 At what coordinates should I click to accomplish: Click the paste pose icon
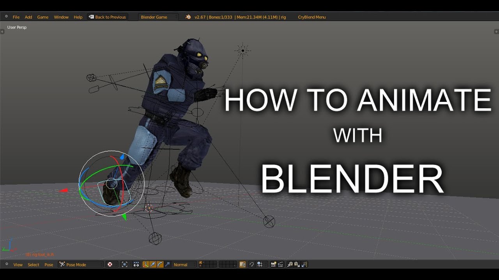(297, 264)
